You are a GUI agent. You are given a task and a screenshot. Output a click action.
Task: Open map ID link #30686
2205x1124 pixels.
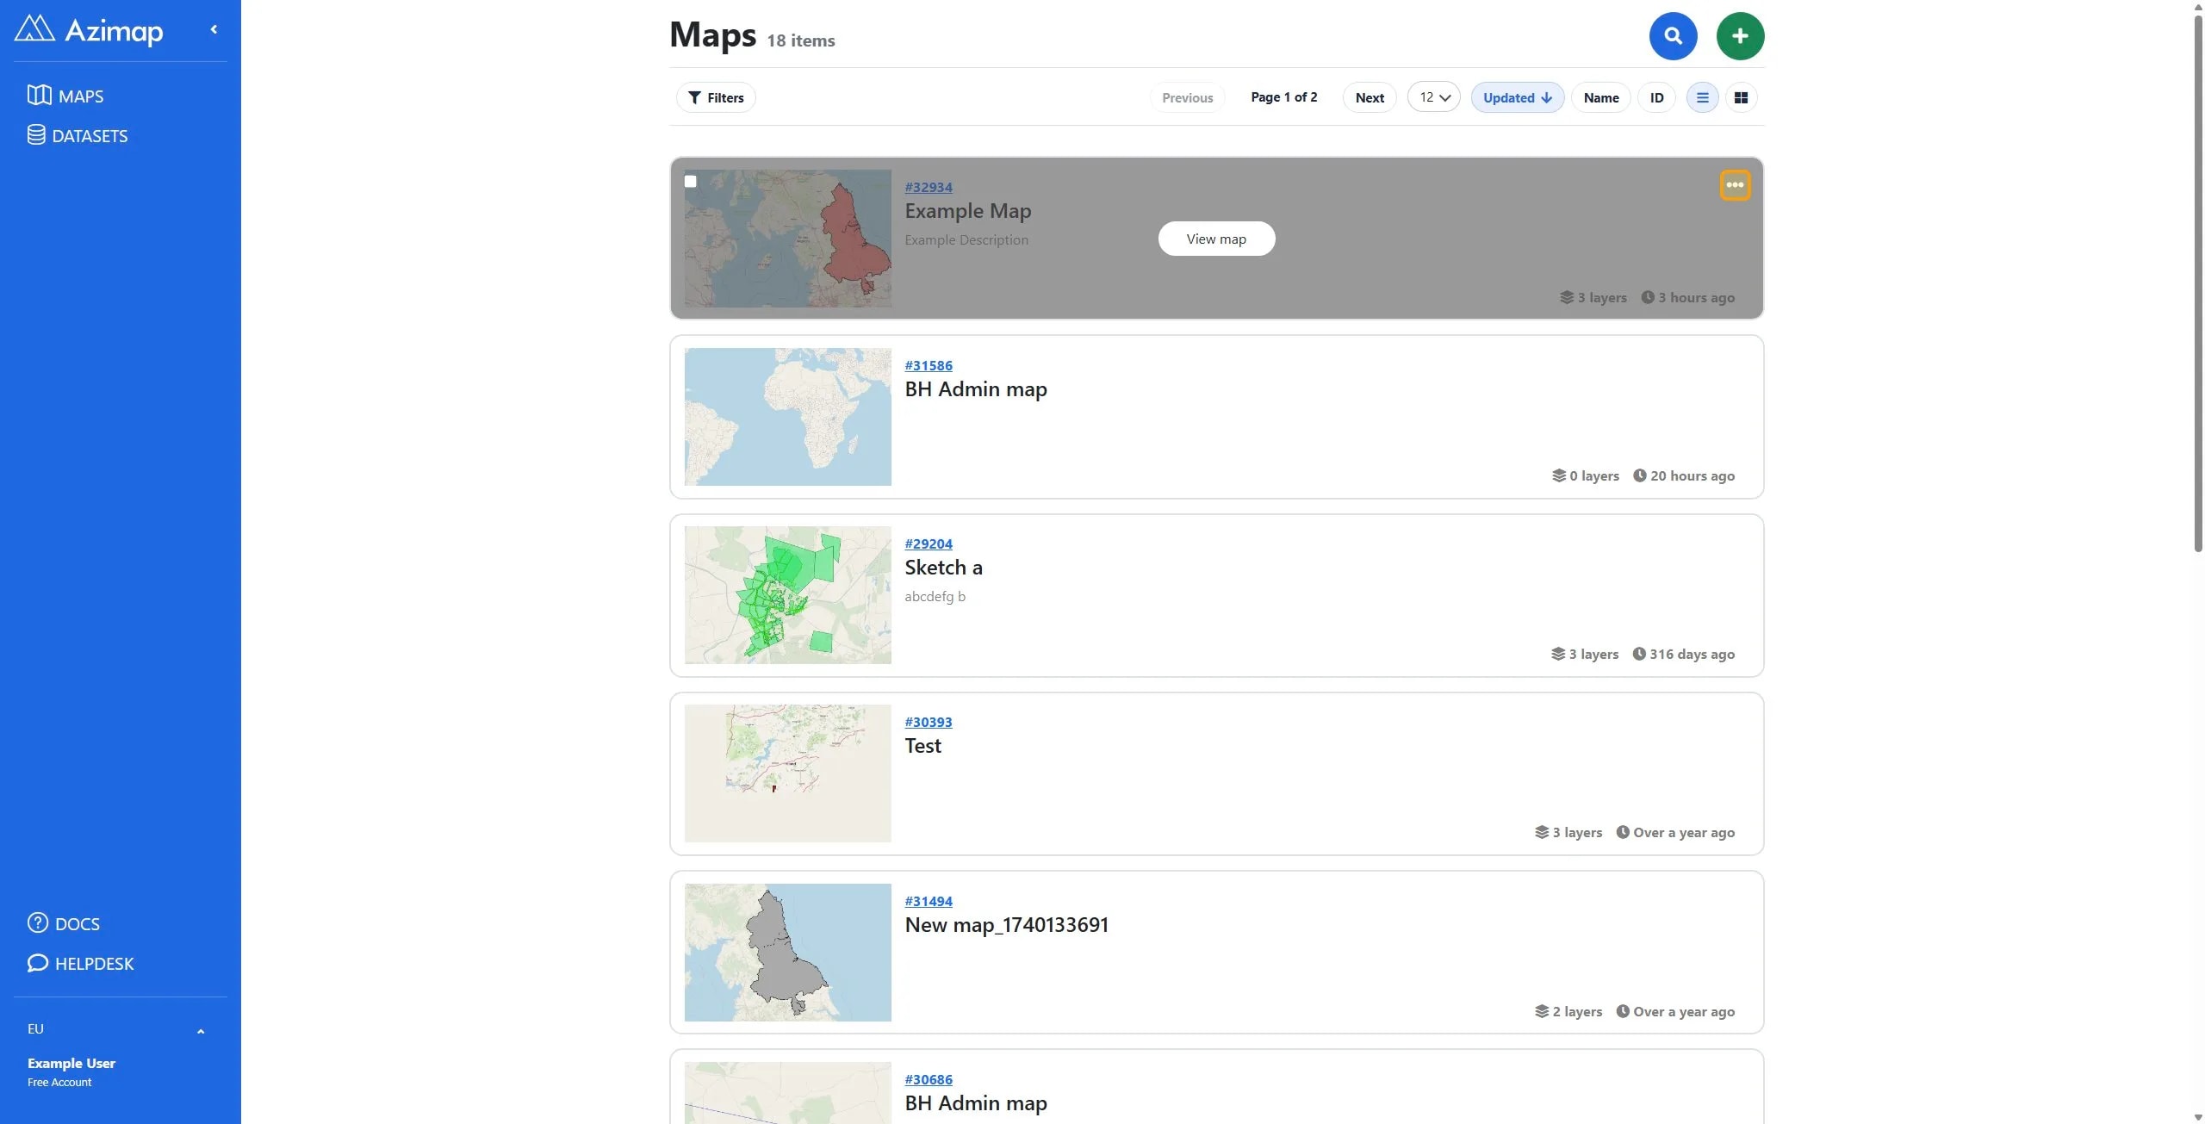coord(929,1079)
